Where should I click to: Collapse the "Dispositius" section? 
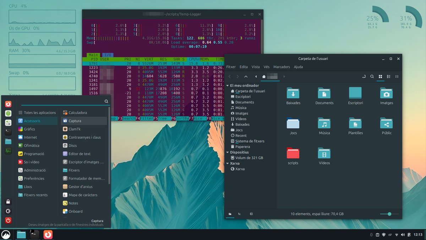coord(227,152)
